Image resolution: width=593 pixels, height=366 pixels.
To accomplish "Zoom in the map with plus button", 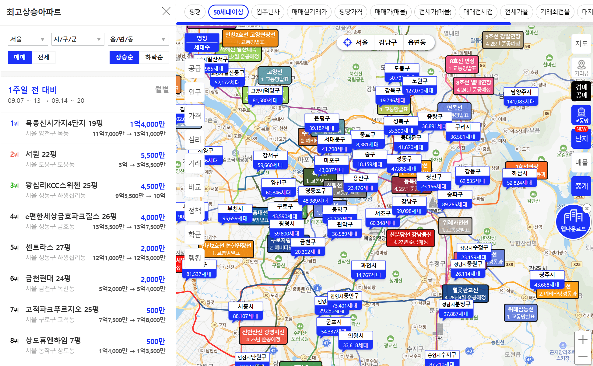I will pyautogui.click(x=583, y=339).
